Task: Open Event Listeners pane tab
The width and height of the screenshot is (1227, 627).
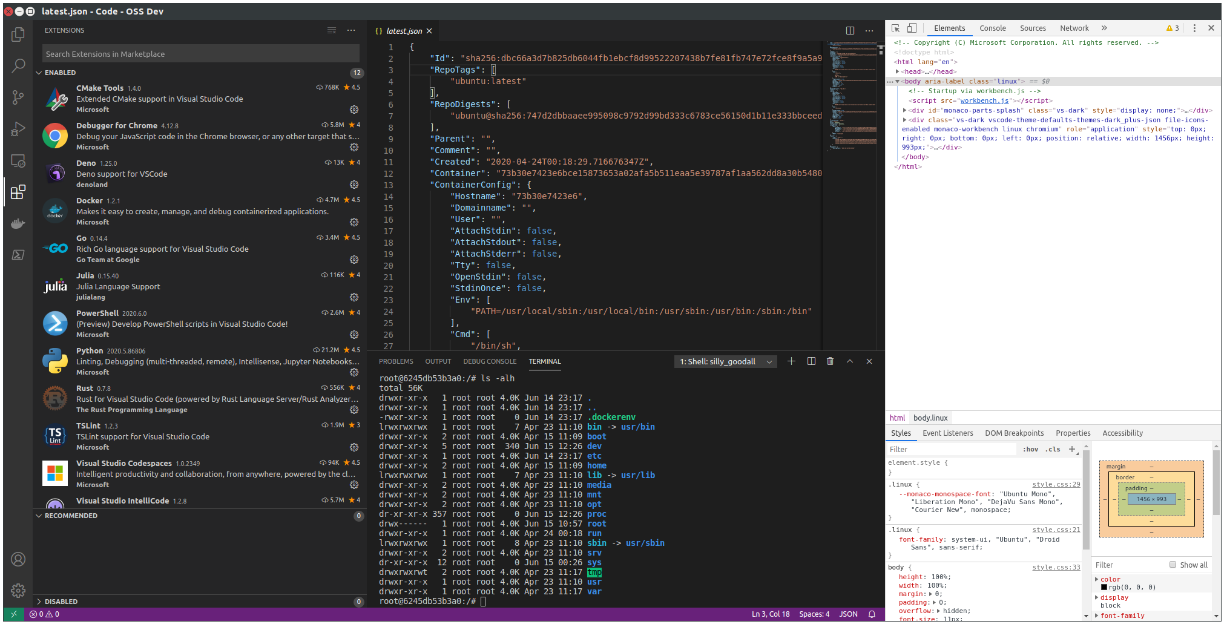Action: pos(948,433)
